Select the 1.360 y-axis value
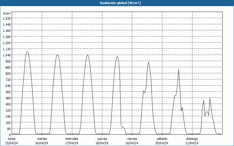 click(x=7, y=30)
